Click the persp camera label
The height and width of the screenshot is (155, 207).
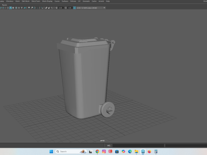102,140
